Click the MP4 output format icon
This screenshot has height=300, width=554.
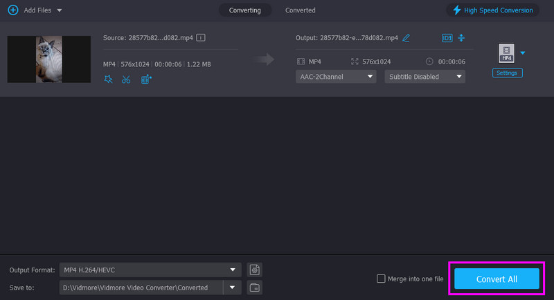(506, 53)
